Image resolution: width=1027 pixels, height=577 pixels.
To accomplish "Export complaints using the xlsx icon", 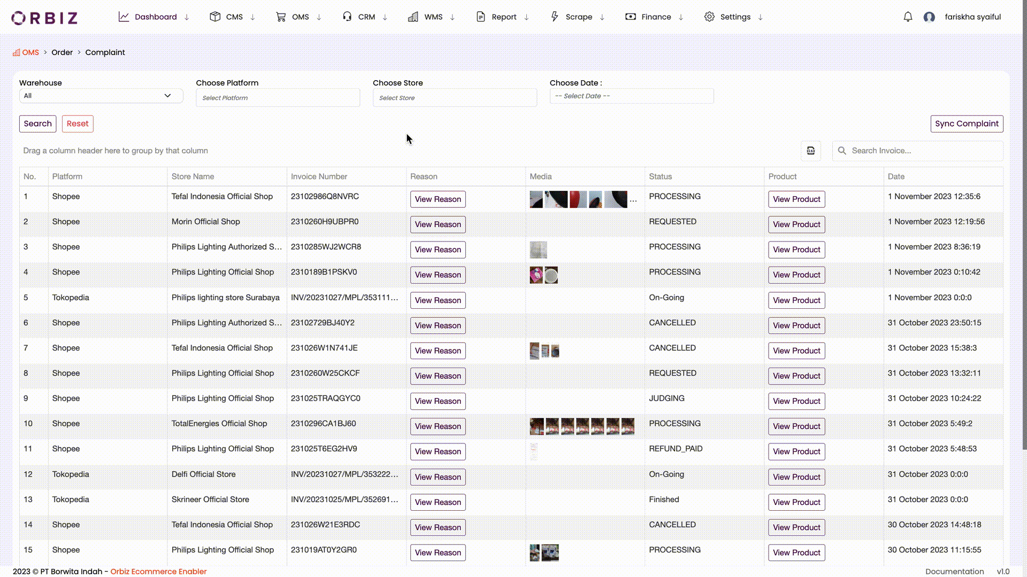I will 810,151.
